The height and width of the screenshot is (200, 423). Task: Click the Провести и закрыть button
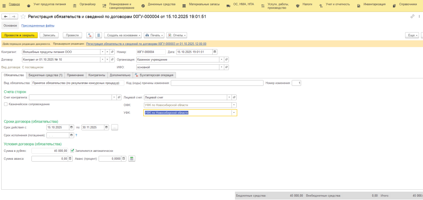[19, 35]
